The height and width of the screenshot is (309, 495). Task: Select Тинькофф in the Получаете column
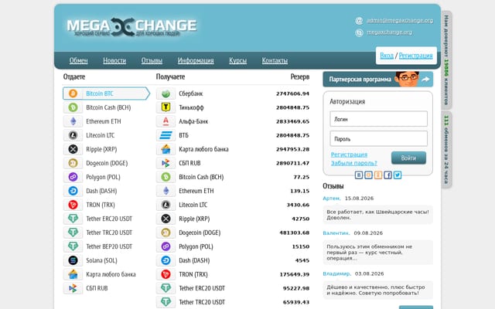pos(233,107)
